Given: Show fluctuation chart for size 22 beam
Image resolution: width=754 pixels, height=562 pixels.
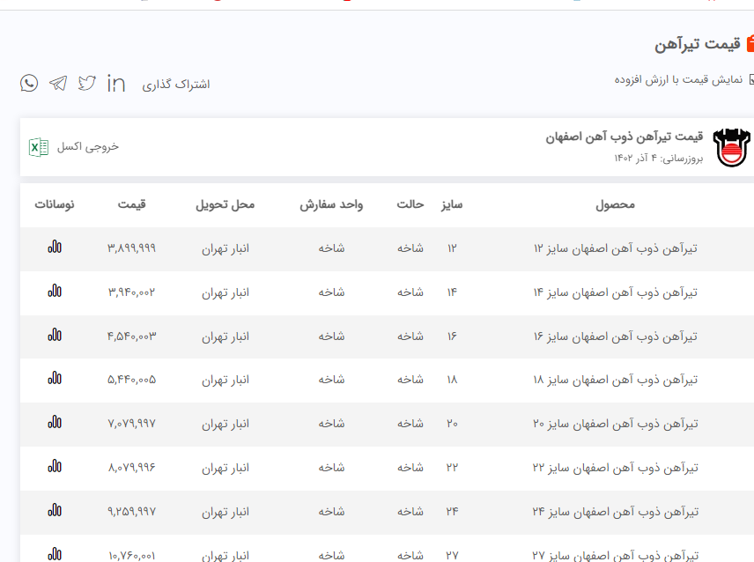Looking at the screenshot, I should pyautogui.click(x=55, y=467).
